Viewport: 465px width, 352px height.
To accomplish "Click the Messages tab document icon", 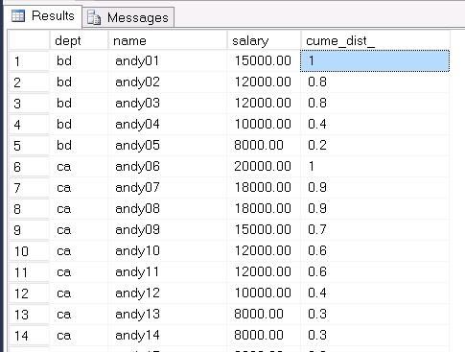I will point(94,17).
